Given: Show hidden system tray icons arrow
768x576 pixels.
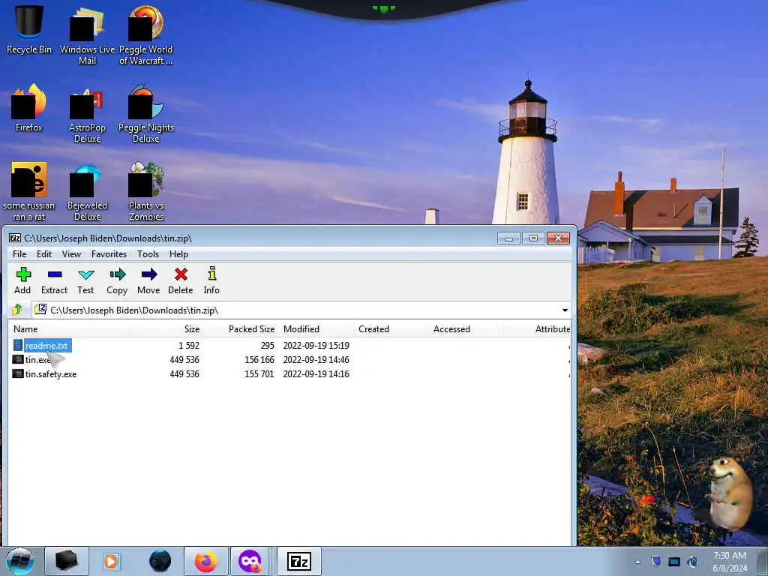Looking at the screenshot, I should [x=637, y=562].
